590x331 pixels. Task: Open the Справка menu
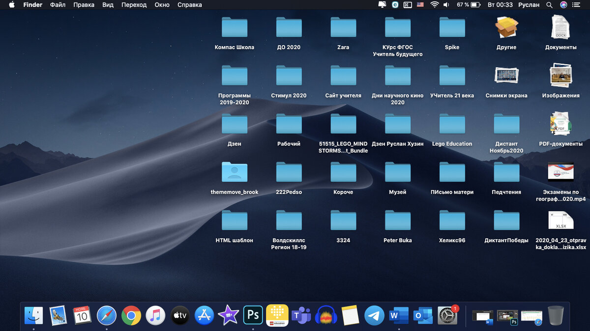pos(189,5)
